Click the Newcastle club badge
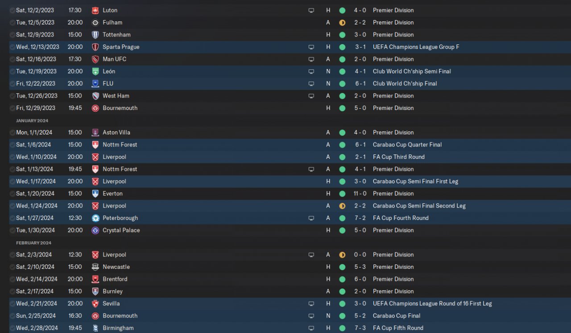This screenshot has height=333, width=571. click(x=95, y=267)
